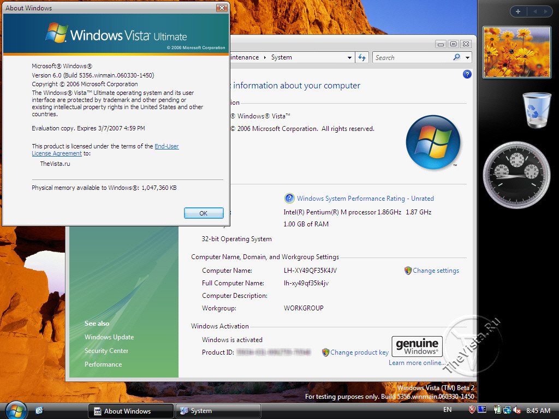Open Windows Update under See also

109,337
